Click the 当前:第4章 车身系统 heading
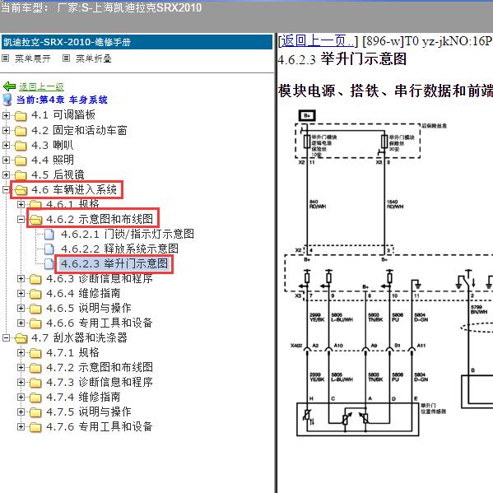493x493 pixels. (62, 100)
